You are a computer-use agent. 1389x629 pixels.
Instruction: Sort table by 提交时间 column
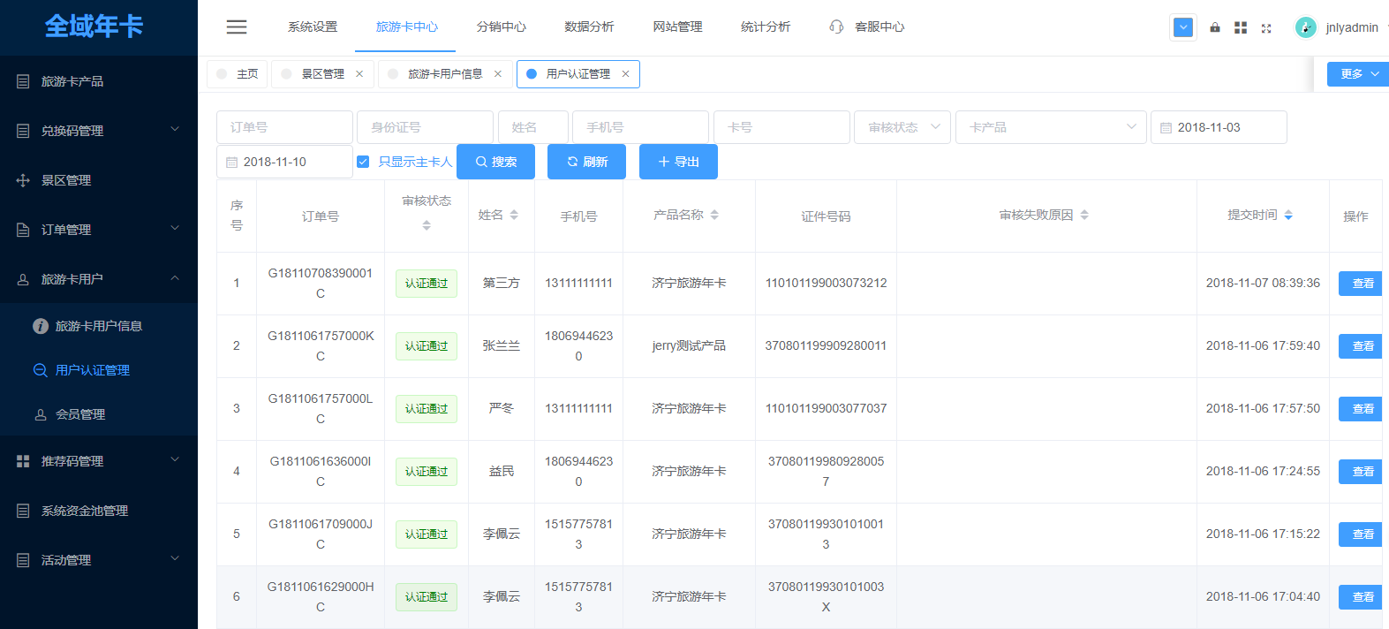(x=1288, y=215)
